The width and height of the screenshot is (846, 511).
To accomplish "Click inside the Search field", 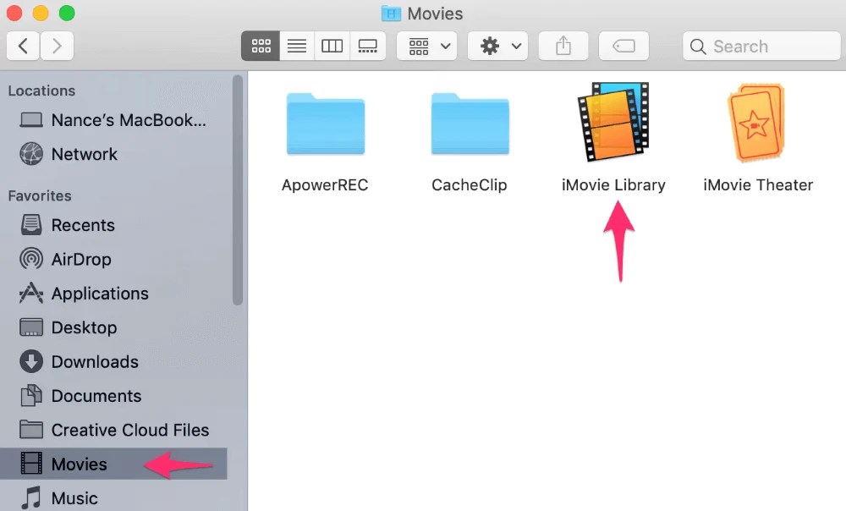I will pos(761,46).
